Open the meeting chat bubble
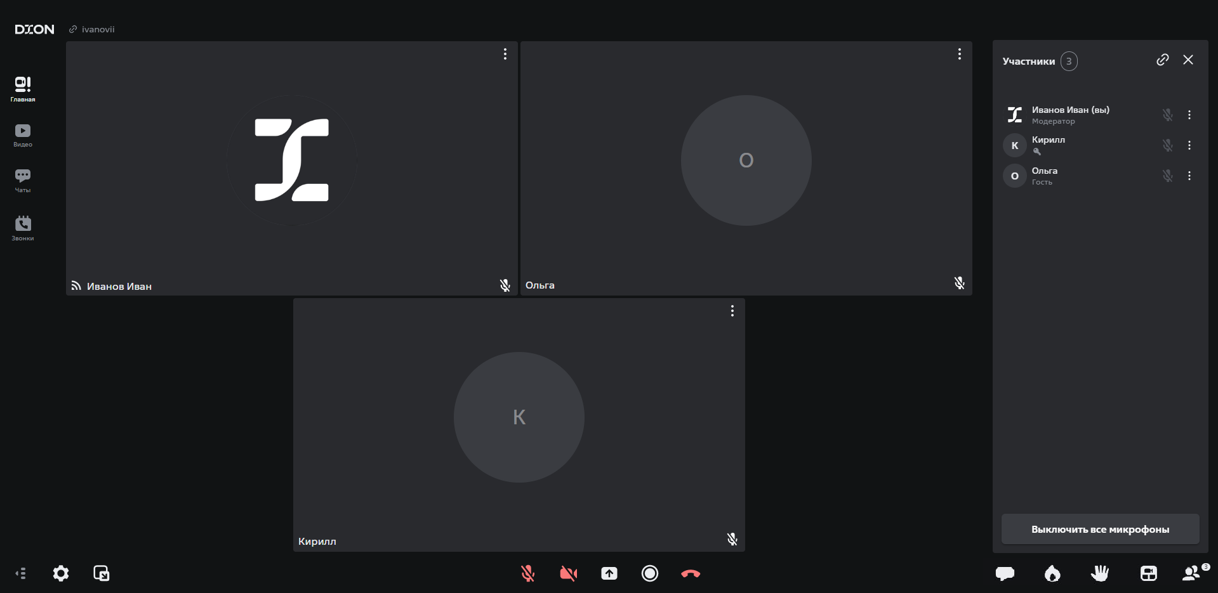This screenshot has height=593, width=1218. tap(1005, 573)
